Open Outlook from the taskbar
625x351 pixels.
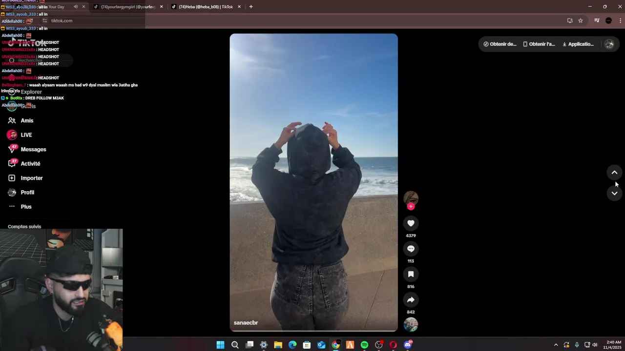tap(321, 345)
